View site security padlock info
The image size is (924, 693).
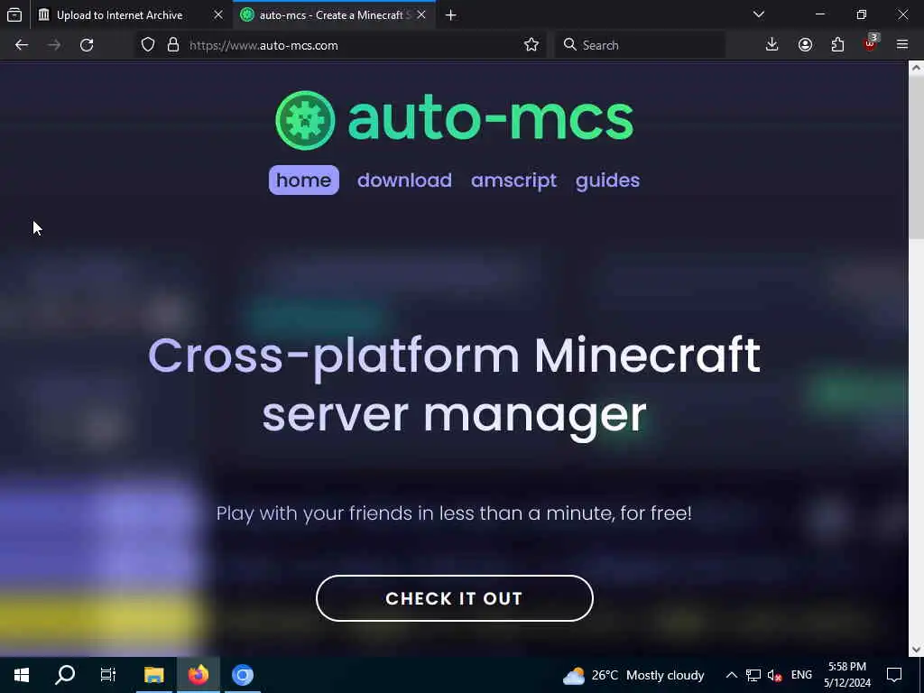tap(172, 45)
